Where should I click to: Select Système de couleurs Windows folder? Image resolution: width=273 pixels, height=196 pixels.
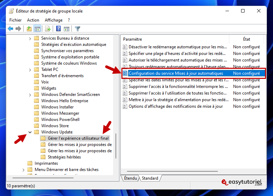click(69, 63)
